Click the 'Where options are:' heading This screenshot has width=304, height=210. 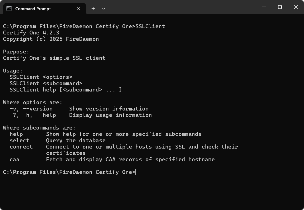pyautogui.click(x=33, y=102)
